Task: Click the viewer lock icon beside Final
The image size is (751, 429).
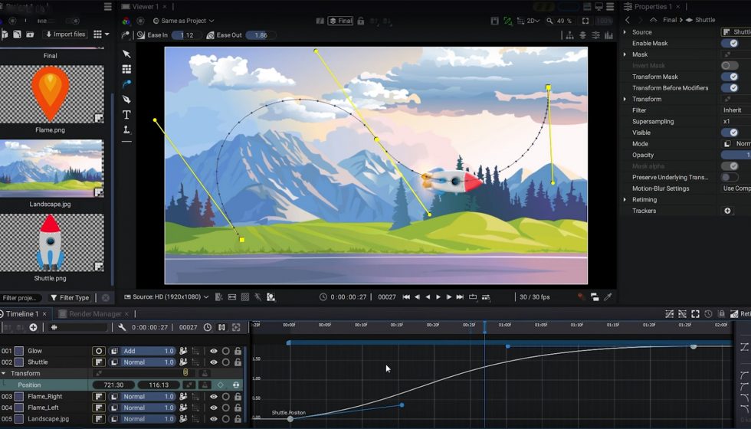Action: (x=361, y=21)
